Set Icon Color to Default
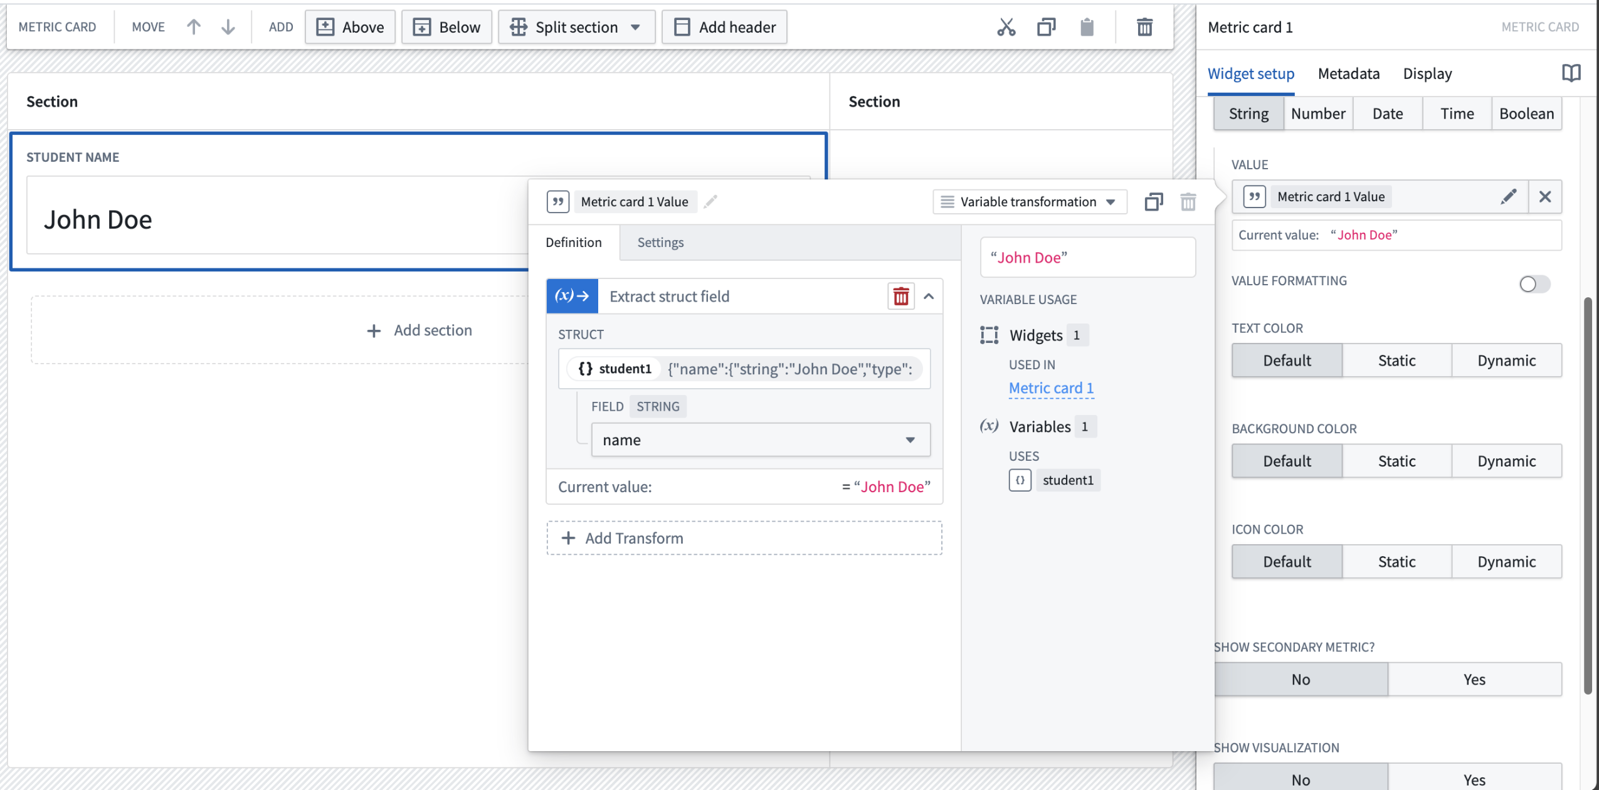This screenshot has width=1599, height=790. (x=1287, y=562)
